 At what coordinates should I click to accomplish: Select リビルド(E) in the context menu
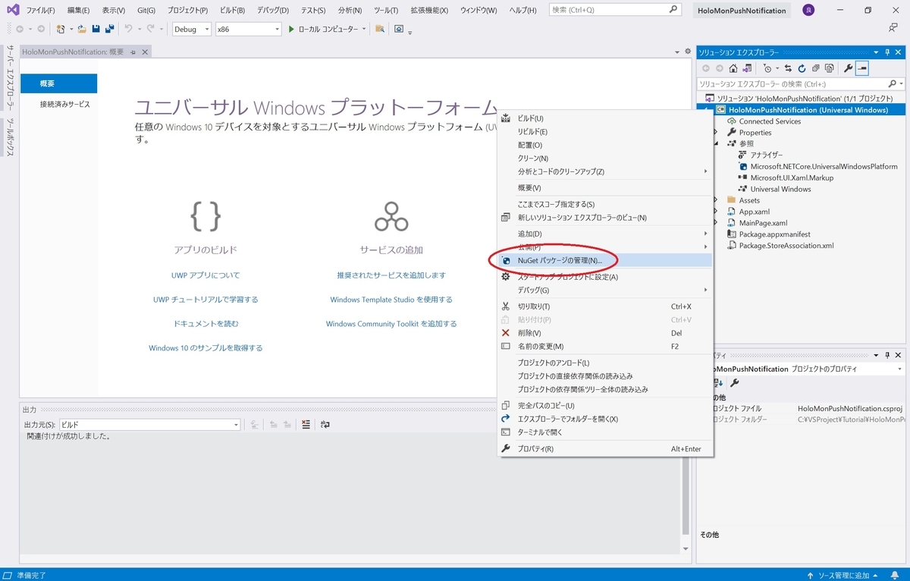[x=604, y=132]
